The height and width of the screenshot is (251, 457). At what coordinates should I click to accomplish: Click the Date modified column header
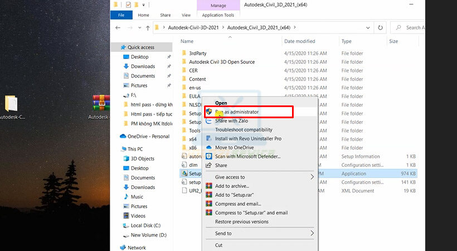(299, 41)
